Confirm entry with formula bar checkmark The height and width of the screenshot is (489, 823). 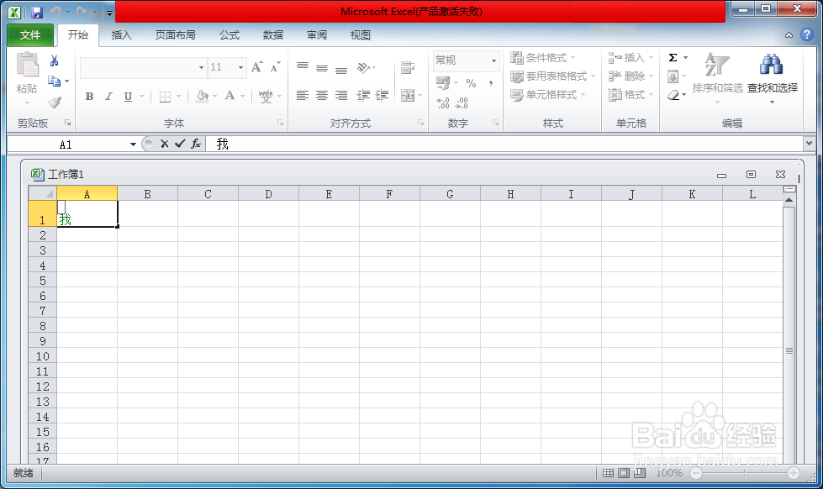coord(180,144)
